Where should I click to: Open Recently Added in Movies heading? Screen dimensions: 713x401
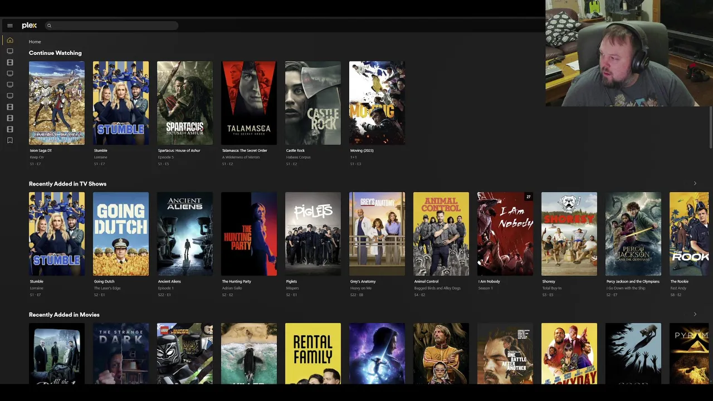coord(64,315)
